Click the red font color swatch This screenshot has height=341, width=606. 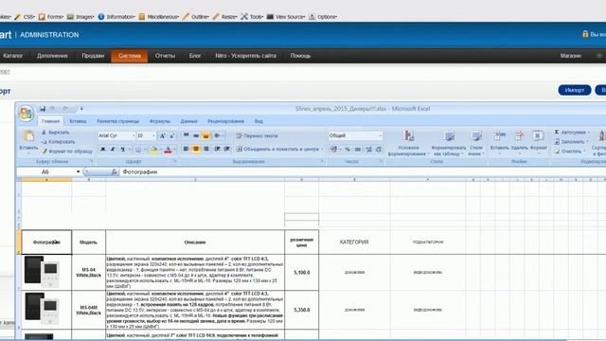coord(168,150)
